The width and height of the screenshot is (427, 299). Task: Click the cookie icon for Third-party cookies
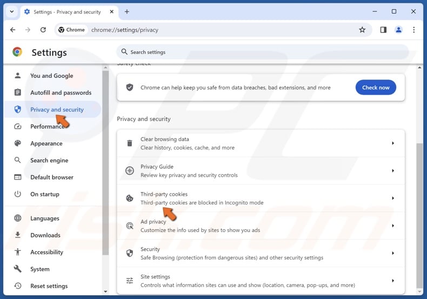[x=130, y=198]
